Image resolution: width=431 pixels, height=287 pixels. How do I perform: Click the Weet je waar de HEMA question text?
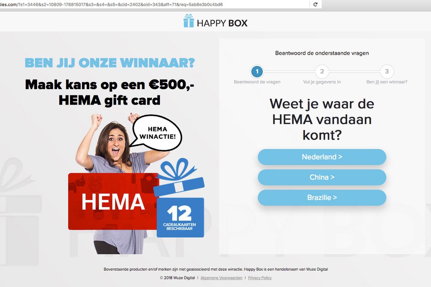tap(322, 119)
